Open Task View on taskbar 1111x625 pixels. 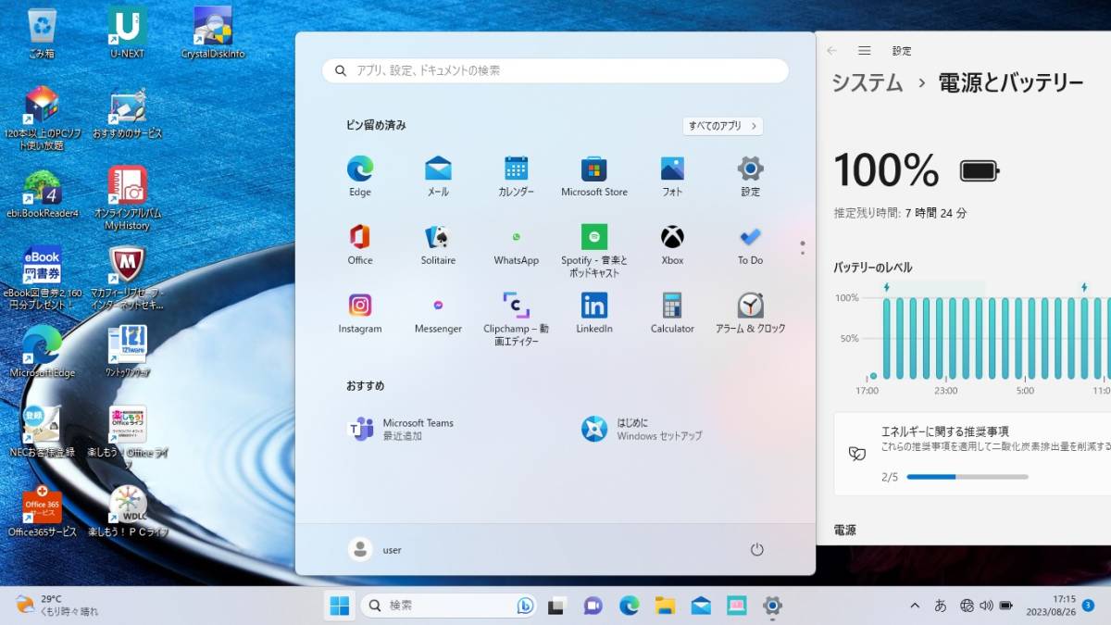pyautogui.click(x=555, y=606)
